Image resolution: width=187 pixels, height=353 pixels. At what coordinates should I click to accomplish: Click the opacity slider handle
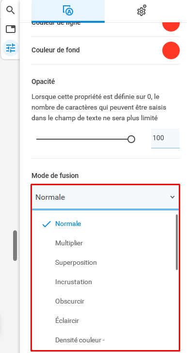click(131, 139)
